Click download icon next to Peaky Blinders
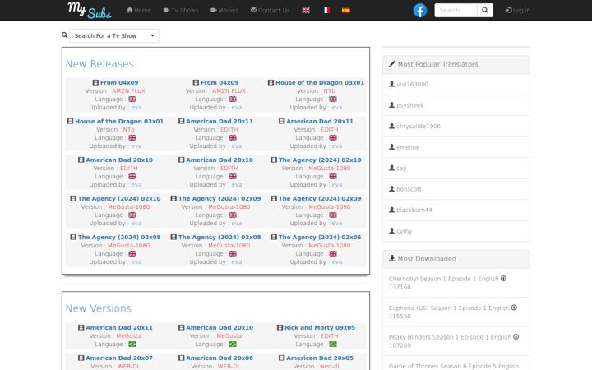The image size is (592, 370). [516, 337]
